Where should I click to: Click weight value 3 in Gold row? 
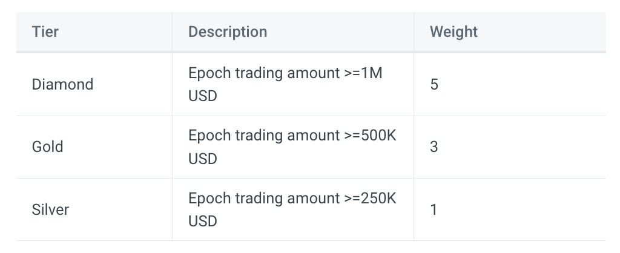point(434,146)
